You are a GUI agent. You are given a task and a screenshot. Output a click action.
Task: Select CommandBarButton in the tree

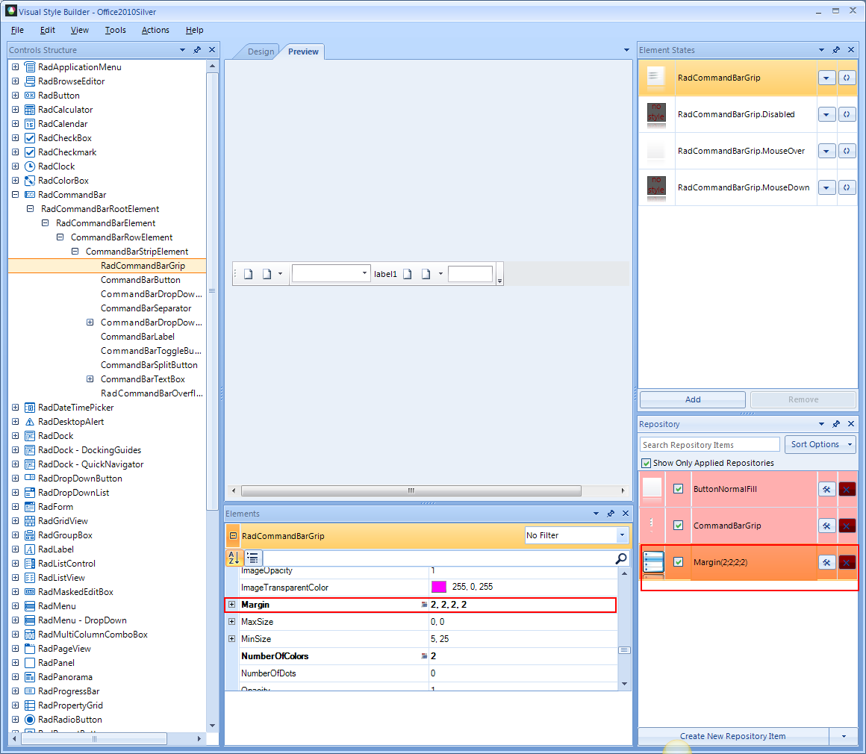(x=140, y=279)
